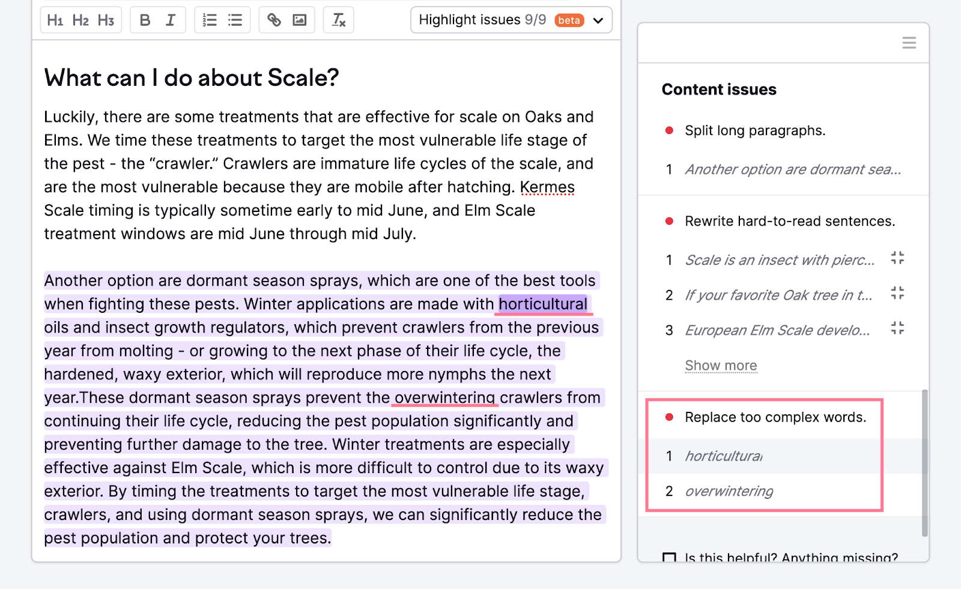
Task: Collapse the 'If your favorite Oak tree' issue
Action: (x=897, y=293)
